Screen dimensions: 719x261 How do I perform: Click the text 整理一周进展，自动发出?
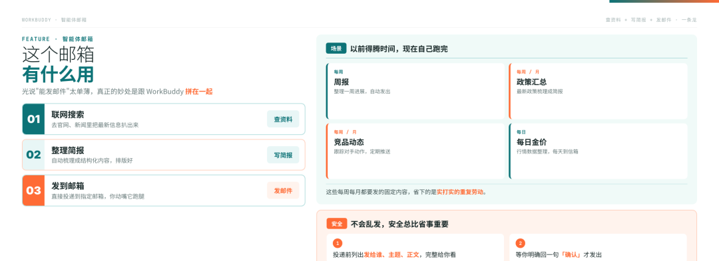[x=362, y=92]
